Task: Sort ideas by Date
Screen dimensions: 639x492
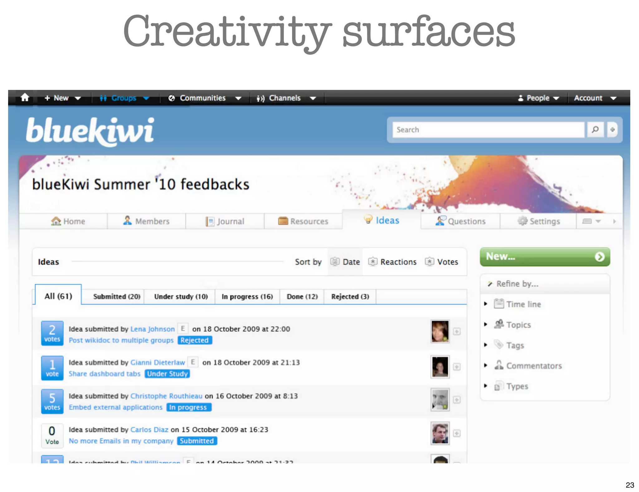Action: click(x=345, y=262)
